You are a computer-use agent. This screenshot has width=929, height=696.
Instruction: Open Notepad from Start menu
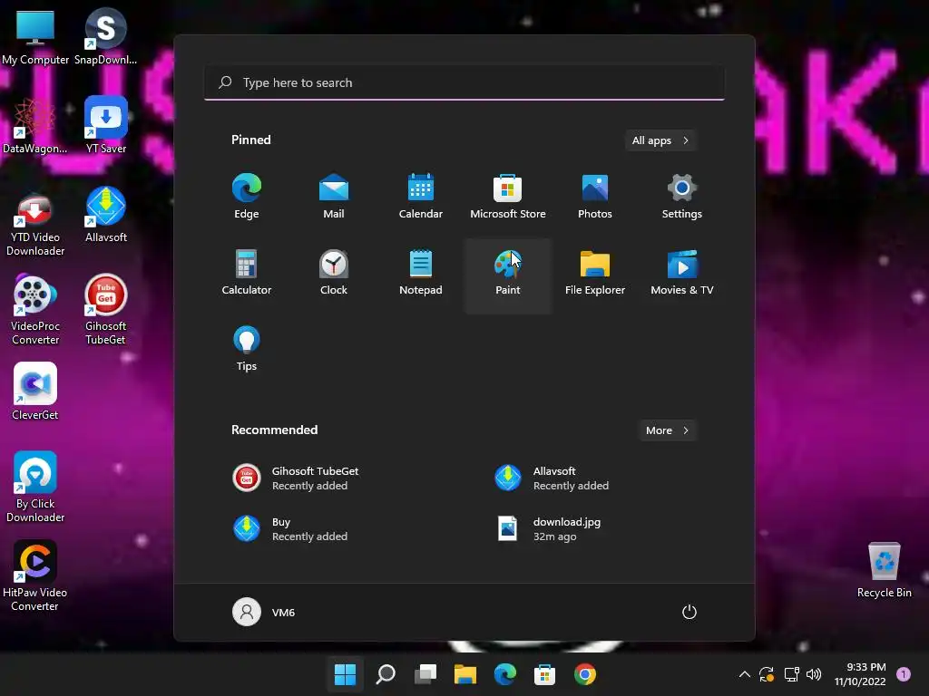[421, 272]
